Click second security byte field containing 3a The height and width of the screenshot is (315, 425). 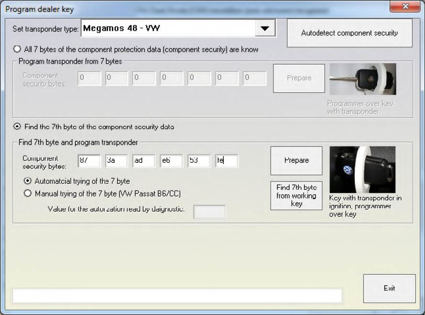116,160
